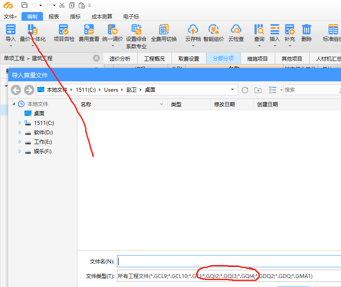This screenshot has width=341, height=287.
Task: Open the address path dropdown
Action: [x=233, y=89]
